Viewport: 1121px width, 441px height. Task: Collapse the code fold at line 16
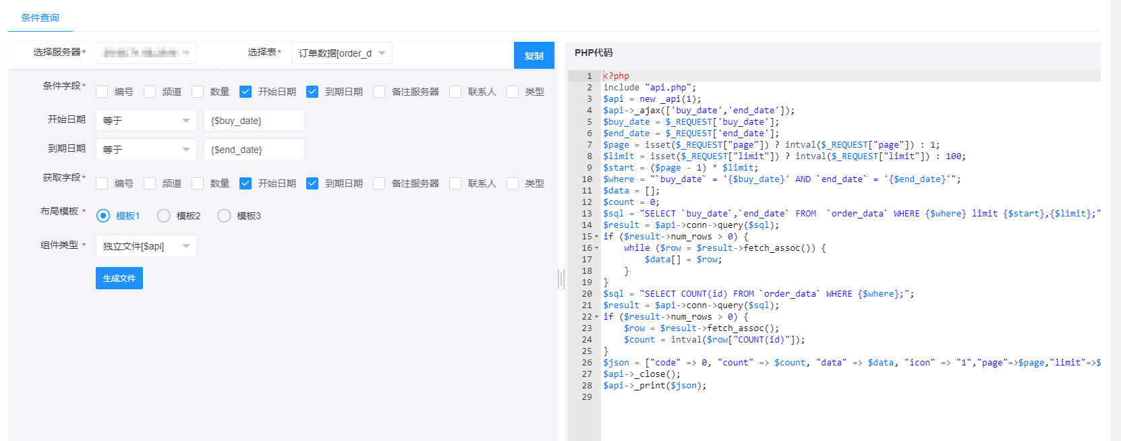click(x=597, y=248)
